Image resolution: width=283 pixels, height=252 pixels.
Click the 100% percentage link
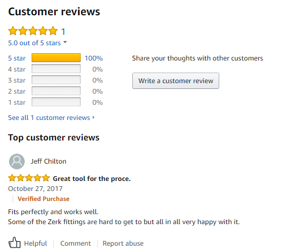point(94,58)
